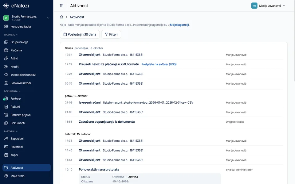Viewport: 295px width, 184px height.
Task: Expand the Studio Forma d.o.o. company switcher
Action: 26,18
